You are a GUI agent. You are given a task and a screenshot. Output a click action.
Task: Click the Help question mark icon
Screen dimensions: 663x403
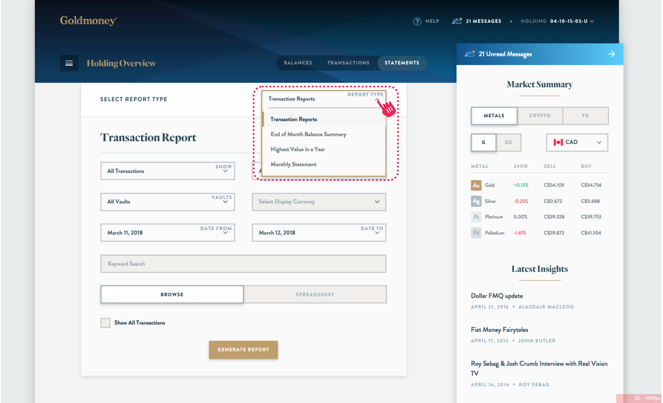tap(417, 21)
